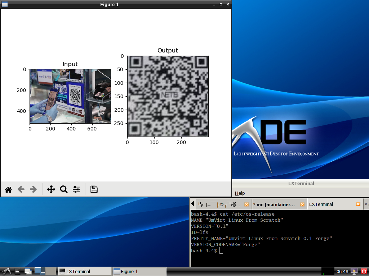369x276 pixels.
Task: Open the Help menu in LXTerminal
Action: 240,193
